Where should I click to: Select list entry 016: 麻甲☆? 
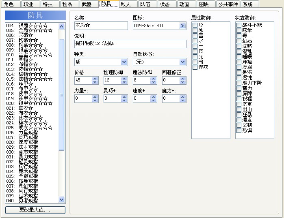[32, 84]
